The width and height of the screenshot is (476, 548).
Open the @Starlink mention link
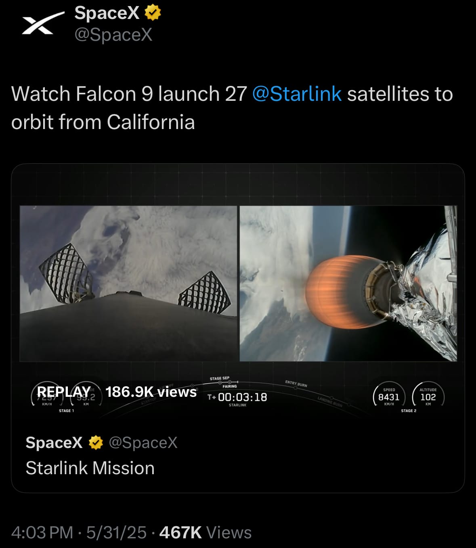pyautogui.click(x=297, y=94)
